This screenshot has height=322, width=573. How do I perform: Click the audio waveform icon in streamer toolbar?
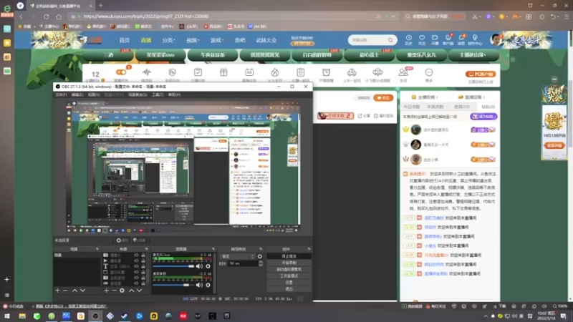147,72
